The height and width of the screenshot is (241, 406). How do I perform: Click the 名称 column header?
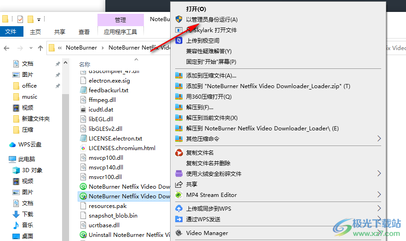pyautogui.click(x=85, y=64)
